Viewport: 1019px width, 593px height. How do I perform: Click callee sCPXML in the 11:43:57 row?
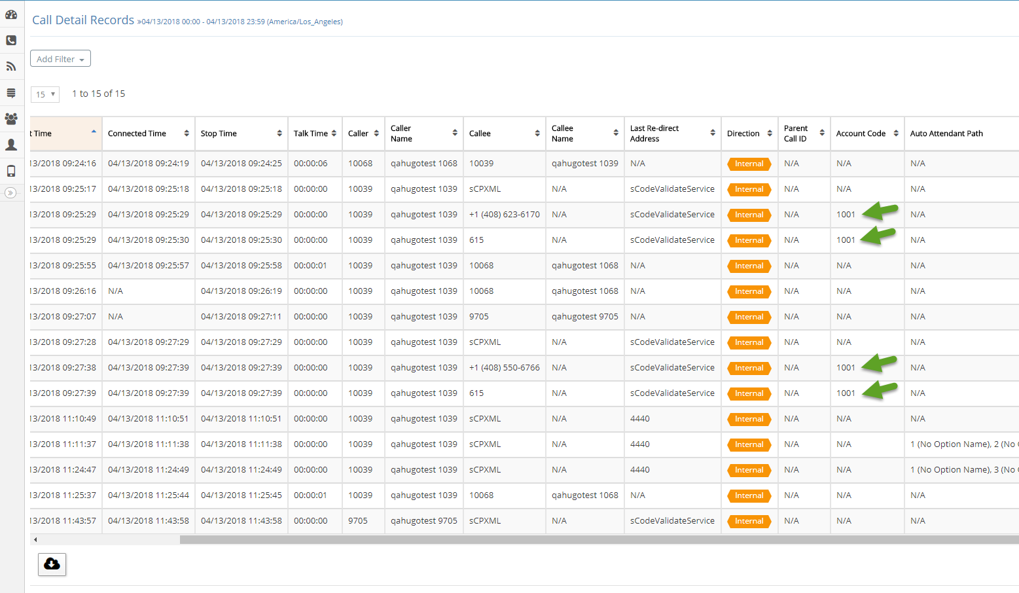point(485,521)
